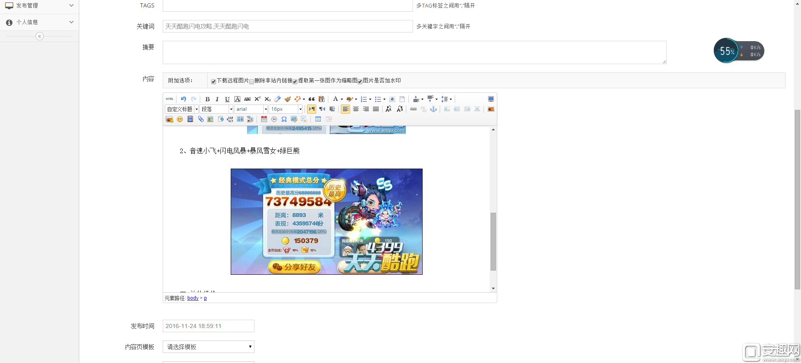
Task: Activate the format painter brush
Action: (x=287, y=99)
